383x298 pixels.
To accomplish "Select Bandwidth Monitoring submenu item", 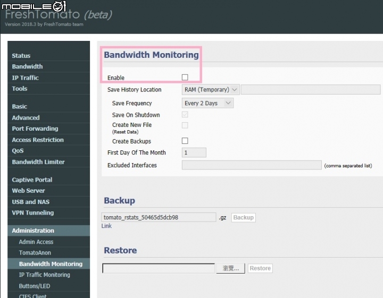I will click(48, 264).
